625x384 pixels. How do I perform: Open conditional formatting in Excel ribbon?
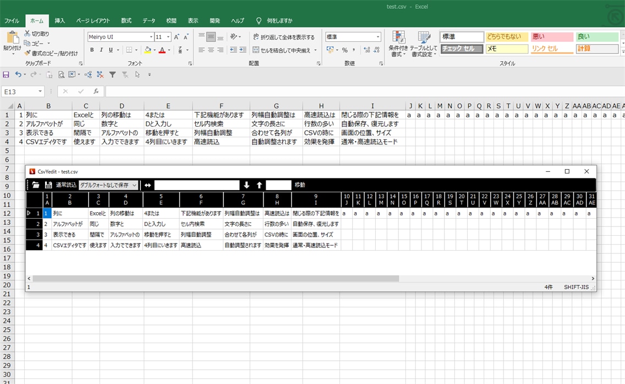398,44
